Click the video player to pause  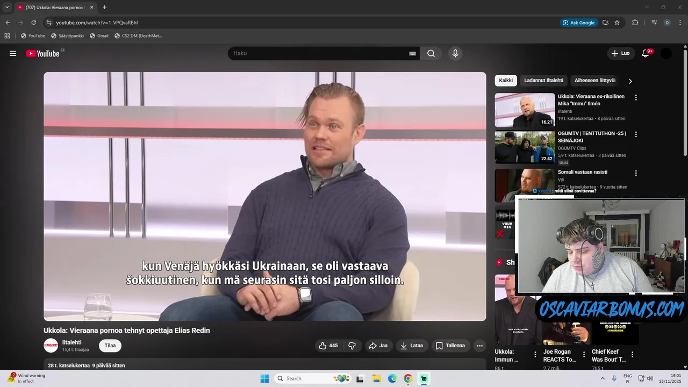pos(265,197)
